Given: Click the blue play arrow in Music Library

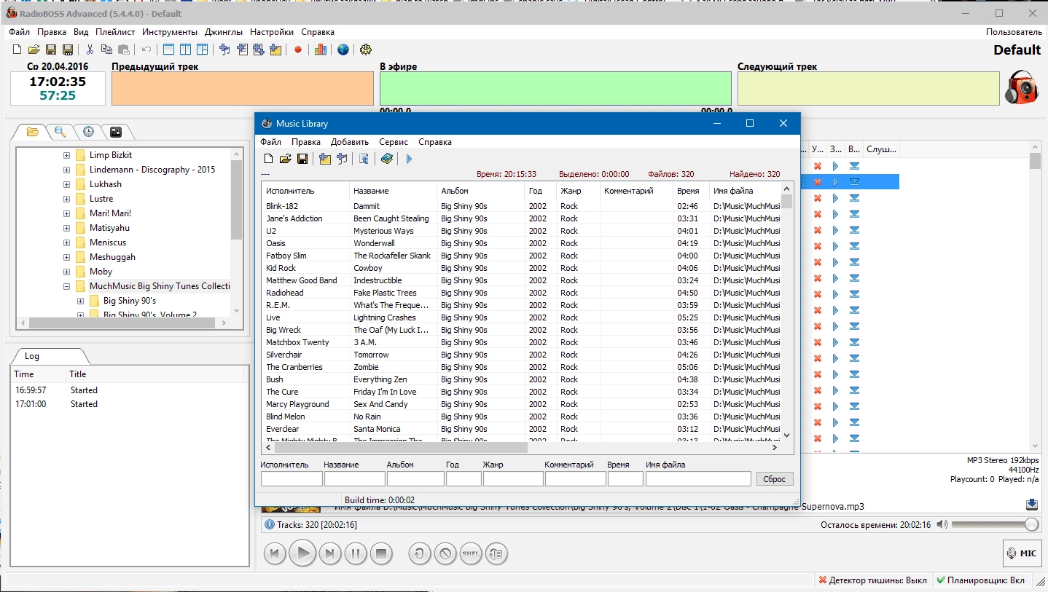Looking at the screenshot, I should tap(409, 159).
